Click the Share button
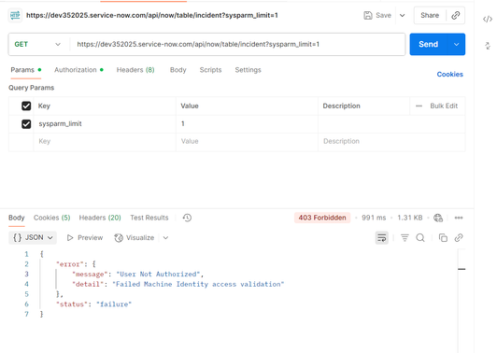The image size is (497, 353). [430, 15]
